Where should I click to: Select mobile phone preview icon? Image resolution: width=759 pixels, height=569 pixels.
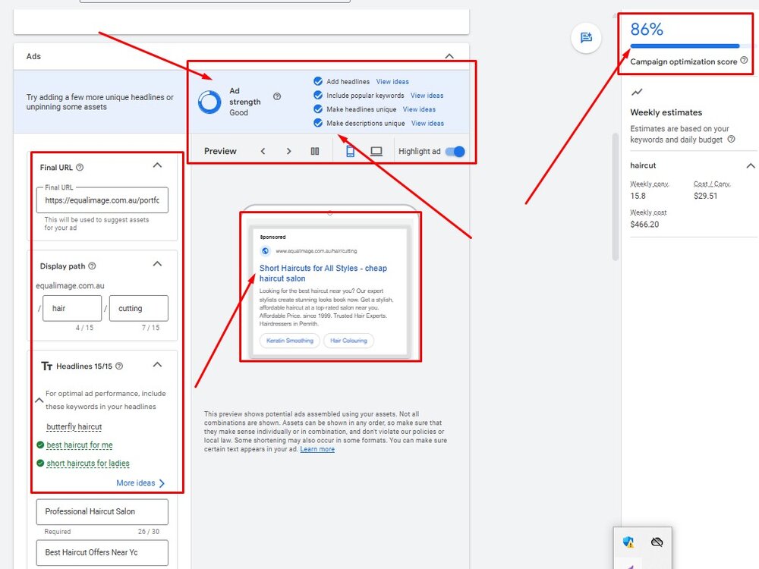click(x=350, y=152)
